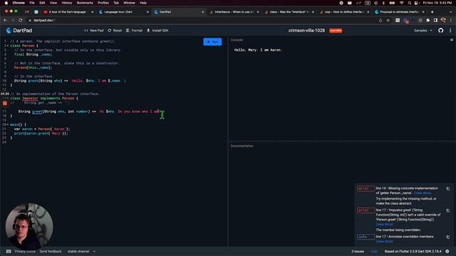Open DartPad's vertical dots menu
The width and height of the screenshot is (456, 256).
coord(450,31)
